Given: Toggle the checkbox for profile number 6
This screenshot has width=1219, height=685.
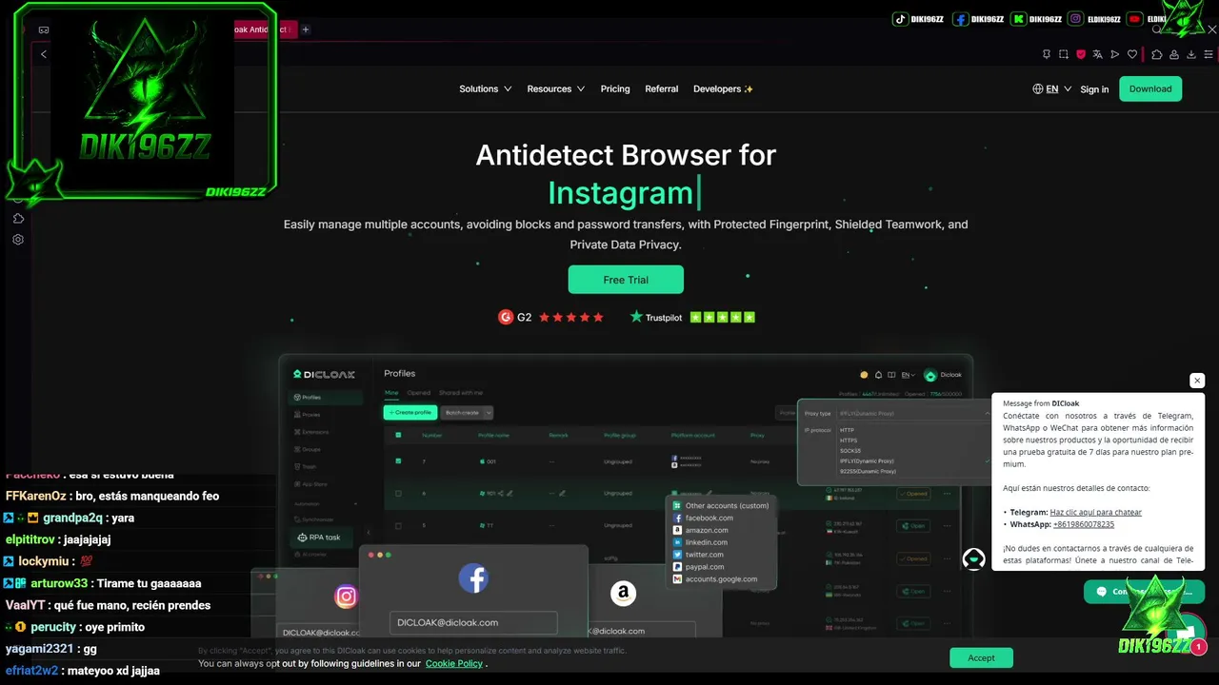Looking at the screenshot, I should 398,494.
